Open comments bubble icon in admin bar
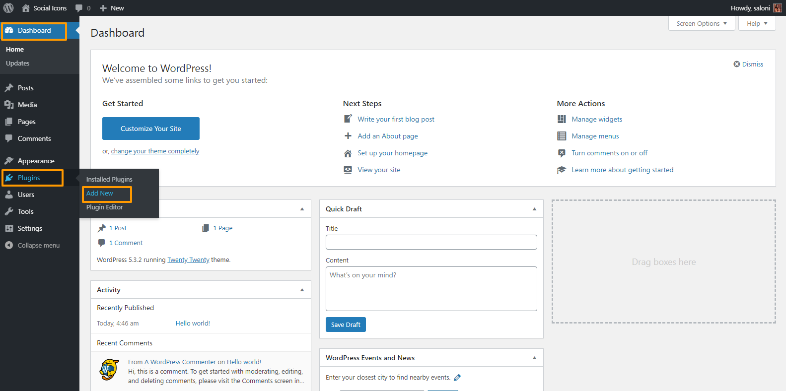 (79, 8)
